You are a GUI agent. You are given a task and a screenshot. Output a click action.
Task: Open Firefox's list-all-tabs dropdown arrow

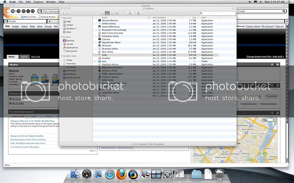[x=287, y=21]
